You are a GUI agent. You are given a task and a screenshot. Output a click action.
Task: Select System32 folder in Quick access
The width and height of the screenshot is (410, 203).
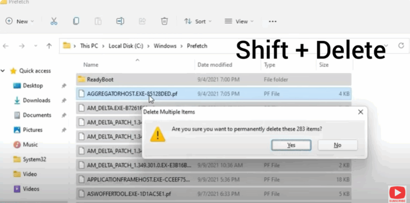click(x=34, y=159)
